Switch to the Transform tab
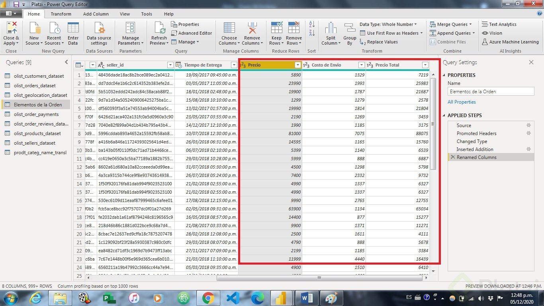Image resolution: width=544 pixels, height=306 pixels. [61, 14]
